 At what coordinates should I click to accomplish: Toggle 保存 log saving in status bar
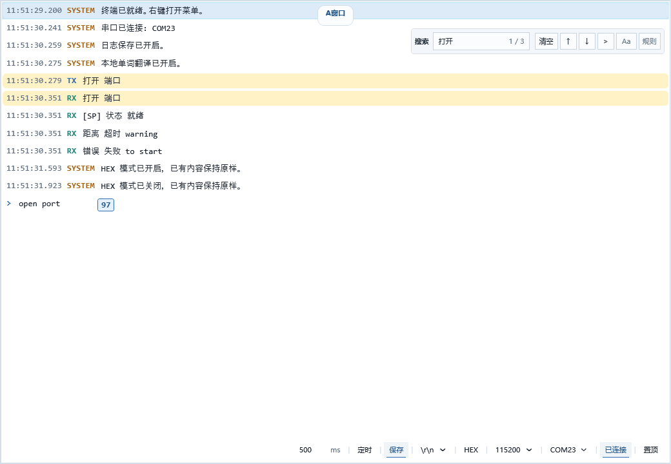click(x=396, y=450)
